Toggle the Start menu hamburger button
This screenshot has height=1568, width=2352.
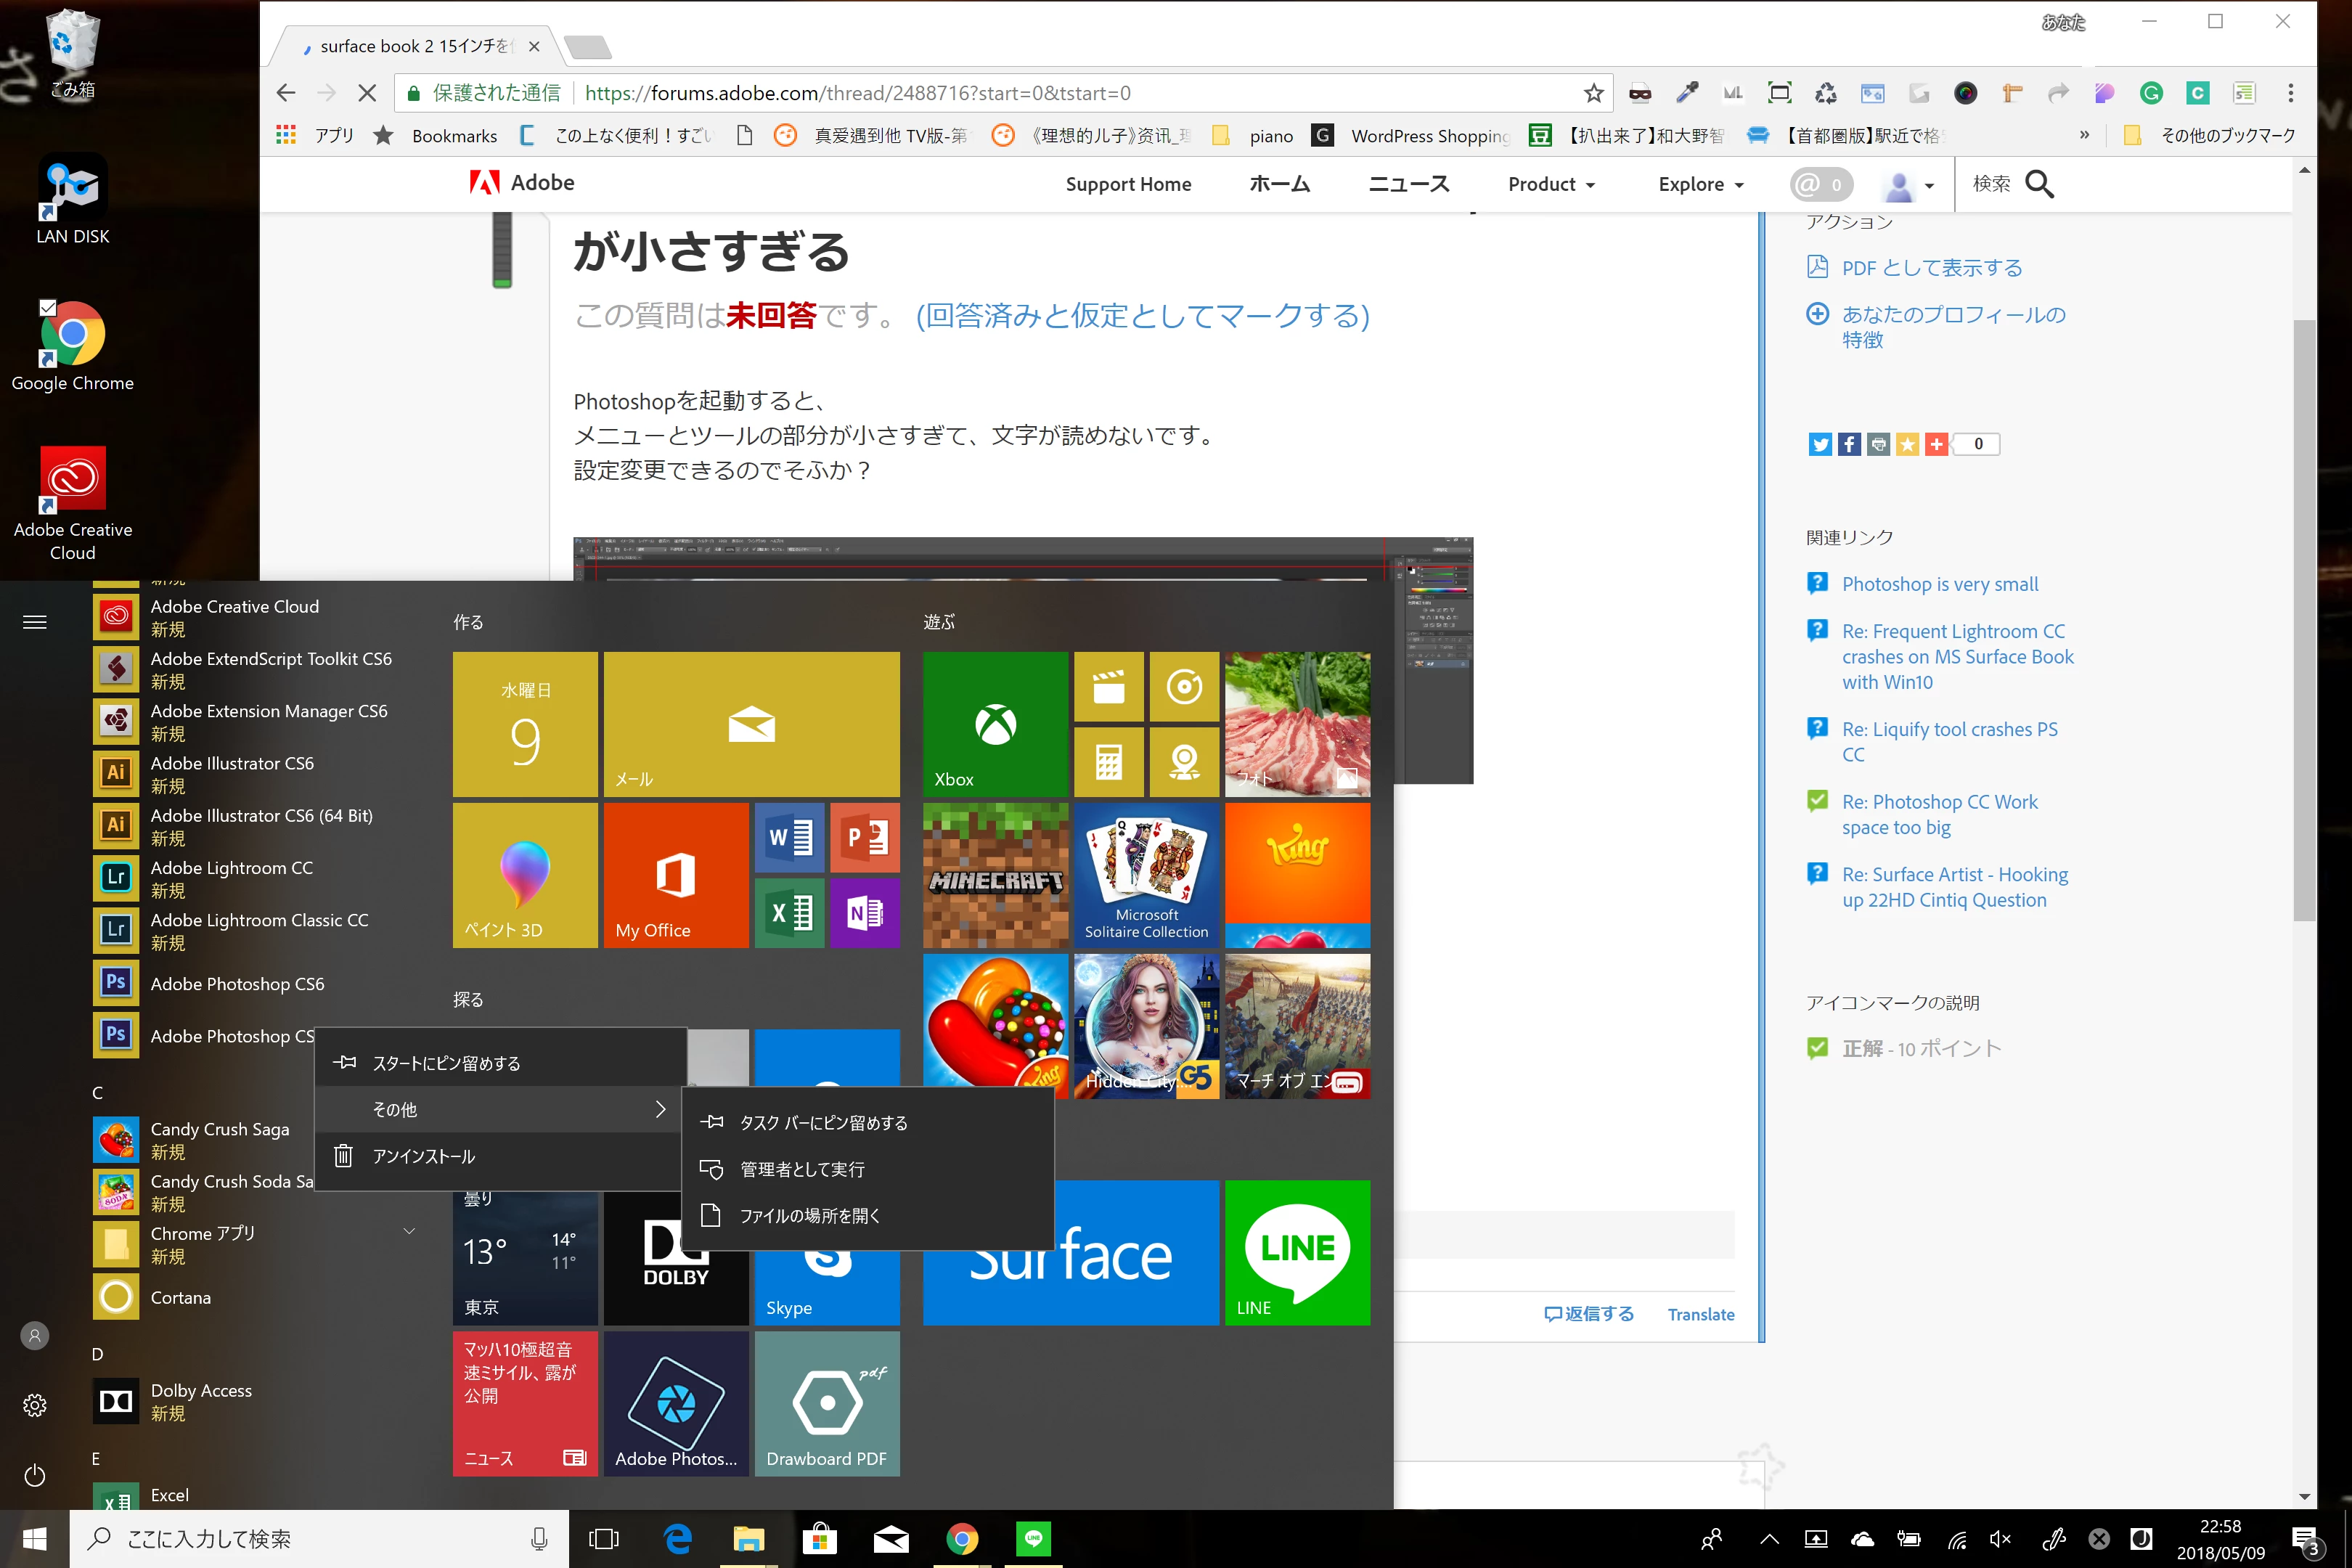[35, 622]
